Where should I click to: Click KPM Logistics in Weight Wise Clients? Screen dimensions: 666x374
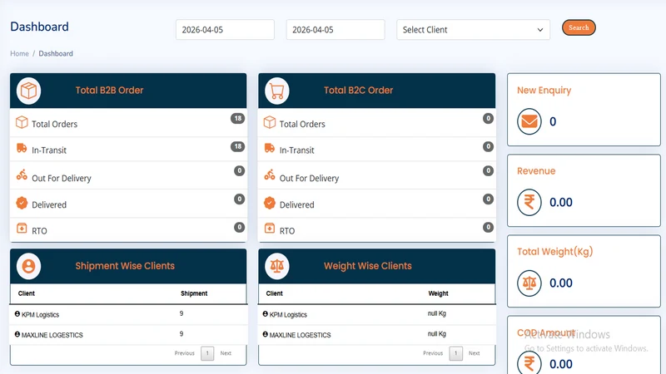288,315
